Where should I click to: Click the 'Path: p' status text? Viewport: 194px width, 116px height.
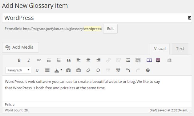(x=10, y=105)
